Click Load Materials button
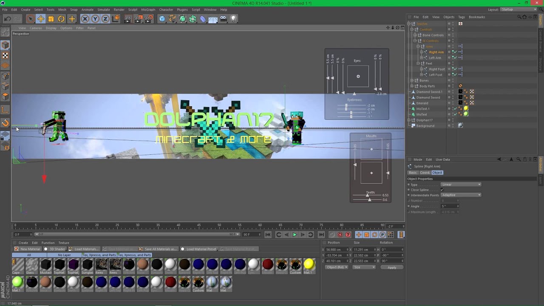The width and height of the screenshot is (544, 306). pos(83,249)
